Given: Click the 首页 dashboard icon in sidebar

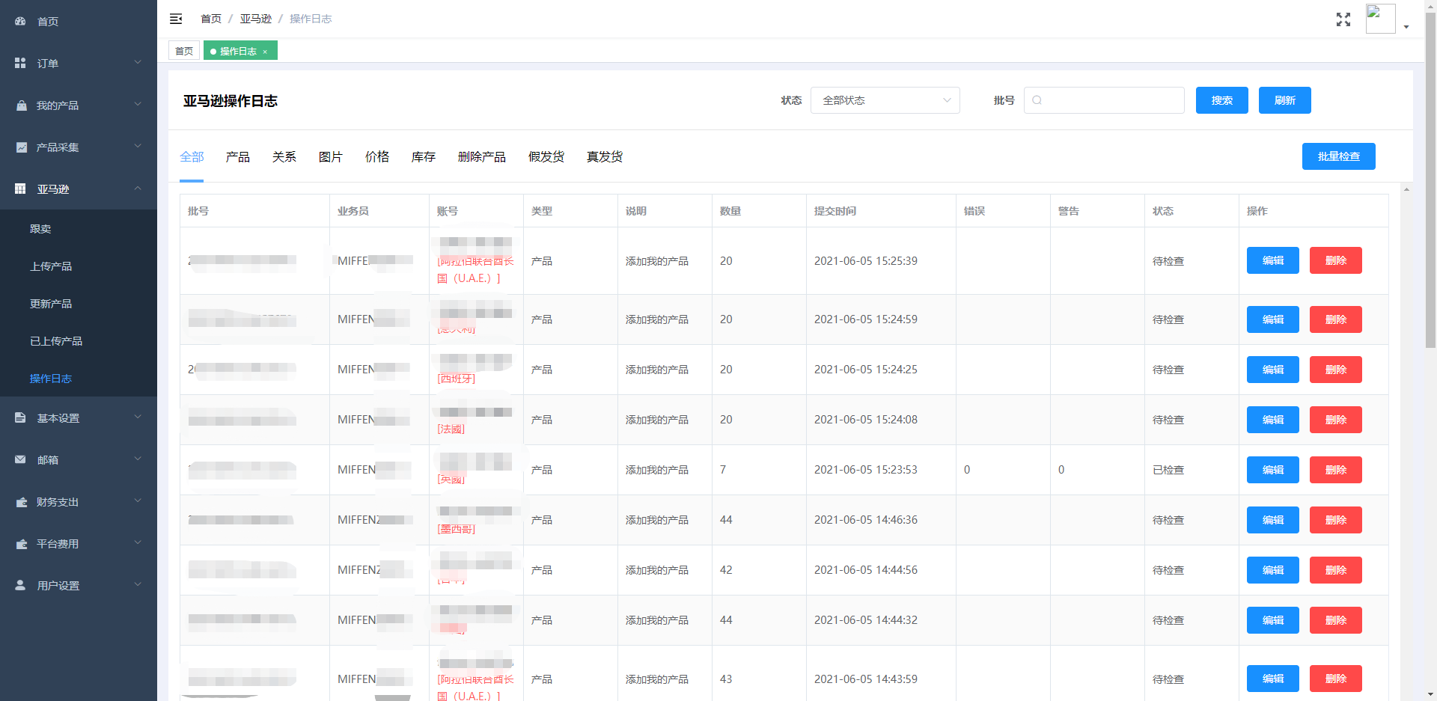Looking at the screenshot, I should (x=20, y=22).
